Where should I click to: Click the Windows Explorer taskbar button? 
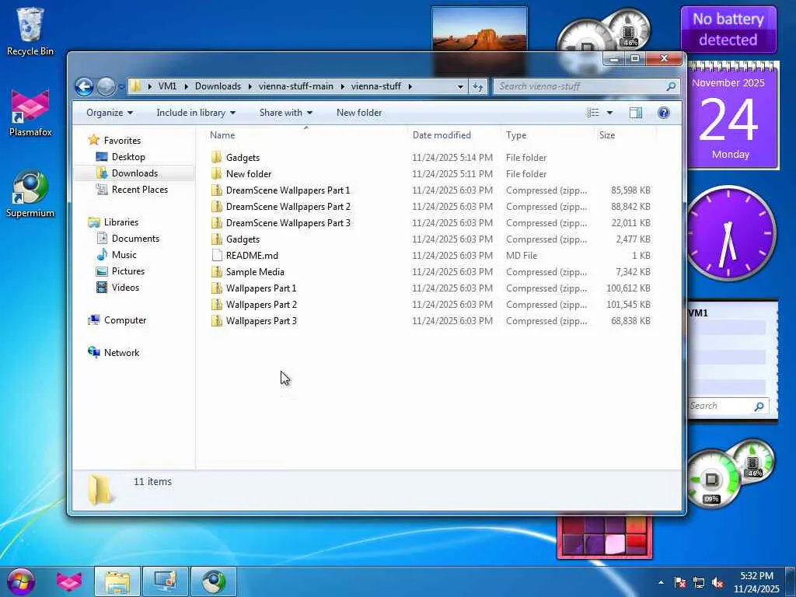(x=117, y=581)
